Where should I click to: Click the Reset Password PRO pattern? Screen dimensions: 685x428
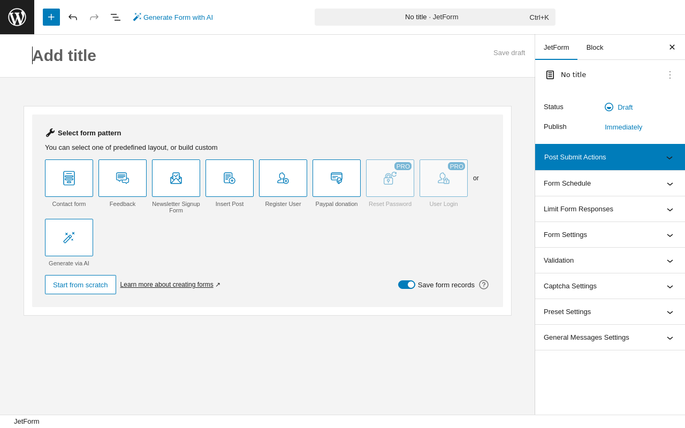pos(390,178)
